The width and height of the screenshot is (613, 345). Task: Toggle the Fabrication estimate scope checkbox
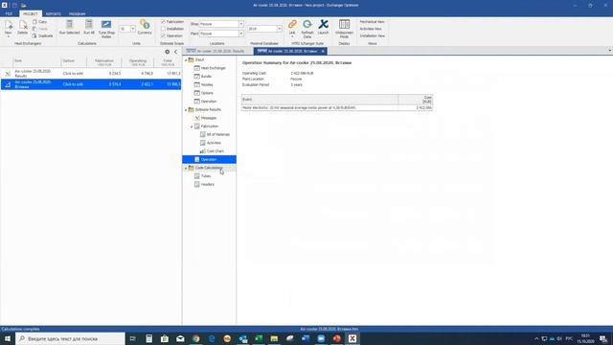(164, 21)
